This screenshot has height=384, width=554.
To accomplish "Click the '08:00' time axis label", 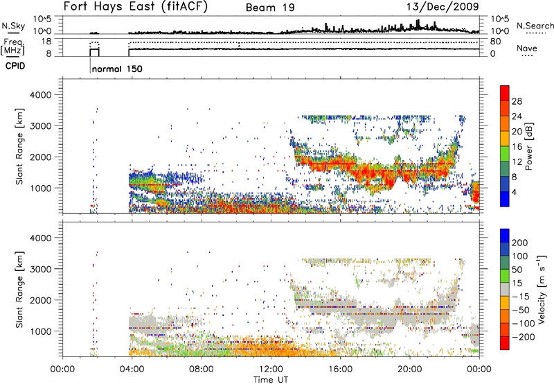I will [x=202, y=369].
